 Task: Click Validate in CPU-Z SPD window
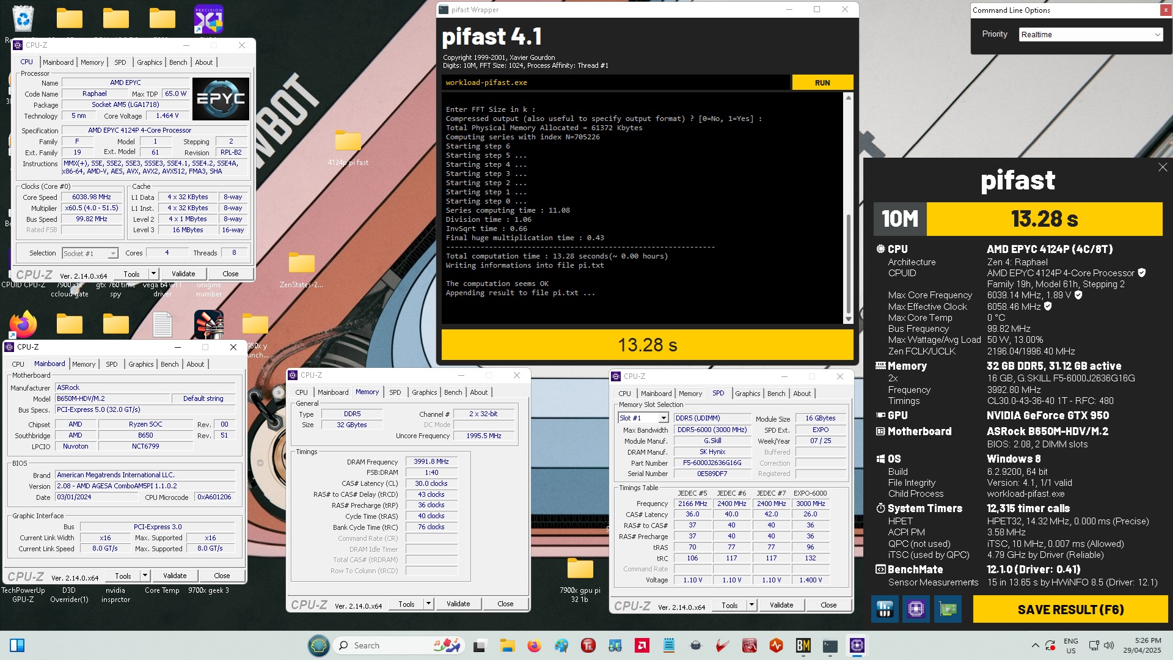(781, 605)
